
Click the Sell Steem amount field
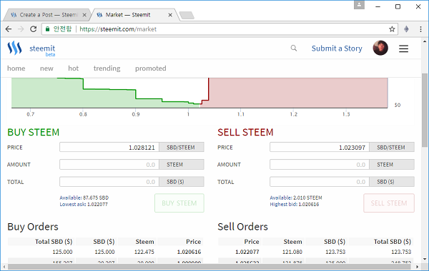click(320, 165)
